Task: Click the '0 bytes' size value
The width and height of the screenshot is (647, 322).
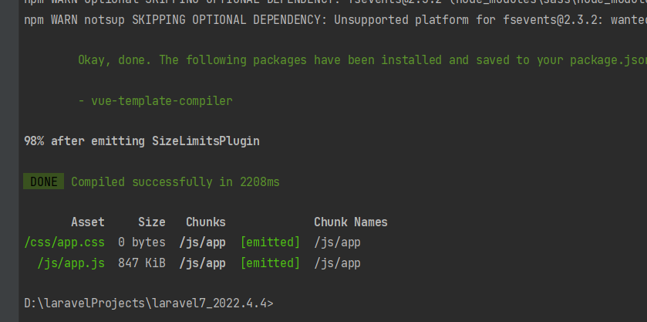Action: coord(142,242)
